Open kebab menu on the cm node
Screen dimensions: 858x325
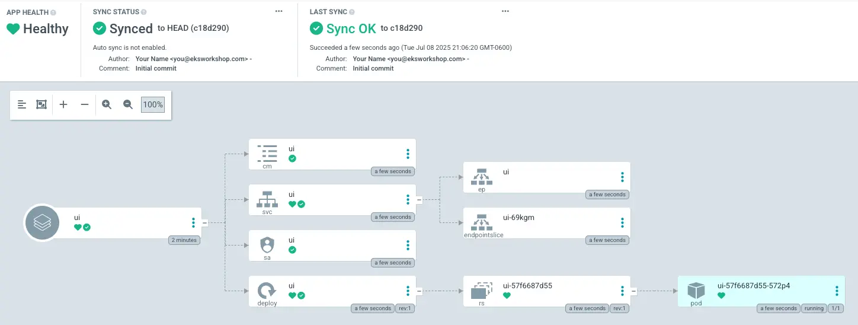(x=408, y=154)
